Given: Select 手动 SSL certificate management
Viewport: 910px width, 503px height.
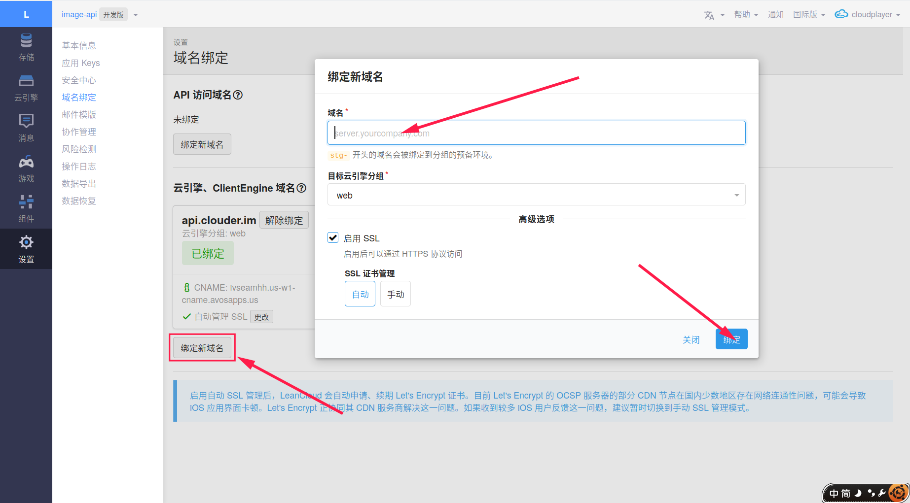Looking at the screenshot, I should [396, 294].
